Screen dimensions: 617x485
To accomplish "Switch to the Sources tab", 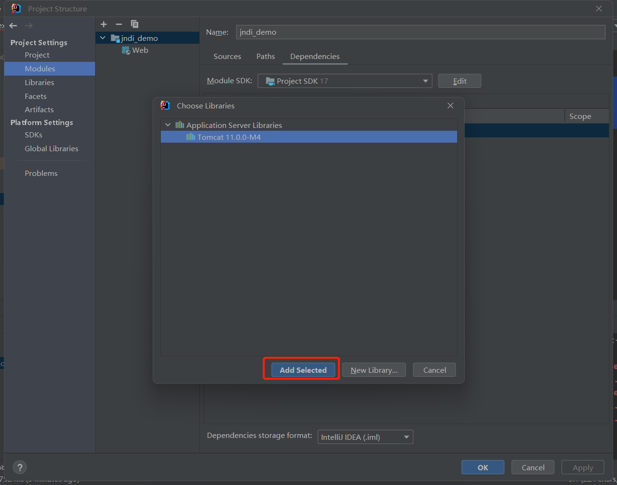I will pos(227,57).
